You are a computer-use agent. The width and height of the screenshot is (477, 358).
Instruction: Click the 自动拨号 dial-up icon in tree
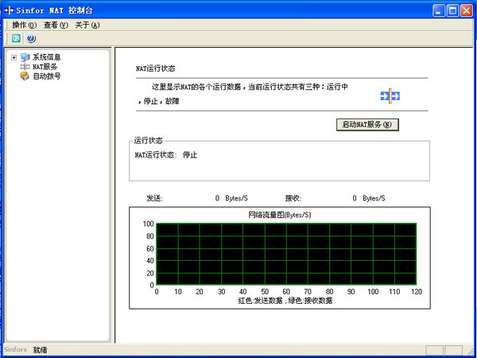click(25, 76)
